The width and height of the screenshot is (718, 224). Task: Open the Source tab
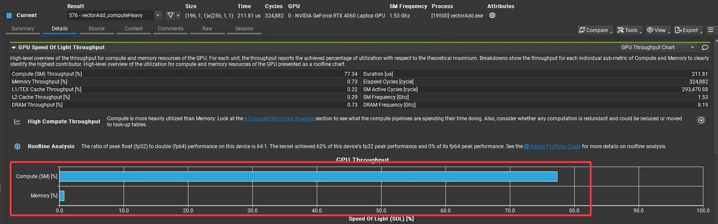click(97, 28)
